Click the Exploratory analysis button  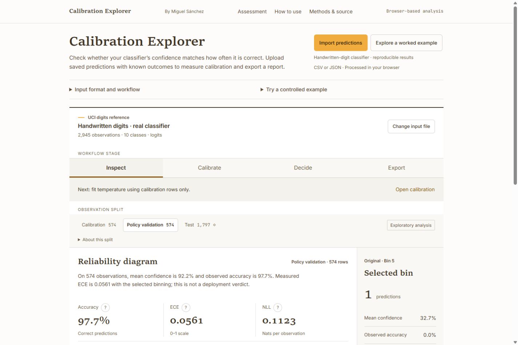pos(411,225)
